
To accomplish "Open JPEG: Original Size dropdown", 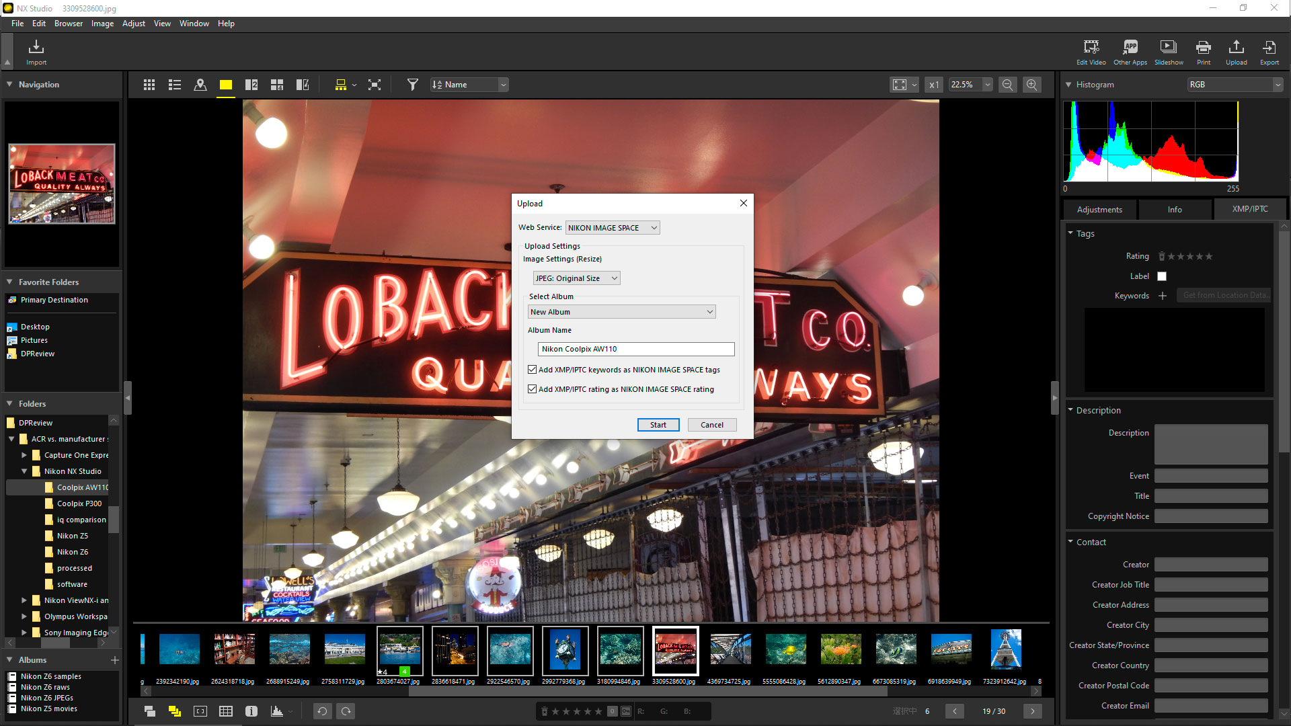I will click(576, 278).
